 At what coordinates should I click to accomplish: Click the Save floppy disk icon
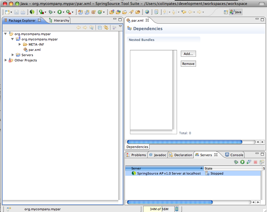(x=17, y=12)
